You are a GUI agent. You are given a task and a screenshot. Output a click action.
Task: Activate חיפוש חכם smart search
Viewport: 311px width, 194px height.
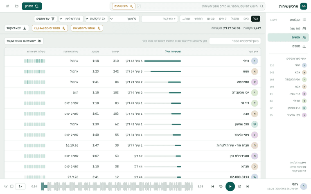(124, 6)
